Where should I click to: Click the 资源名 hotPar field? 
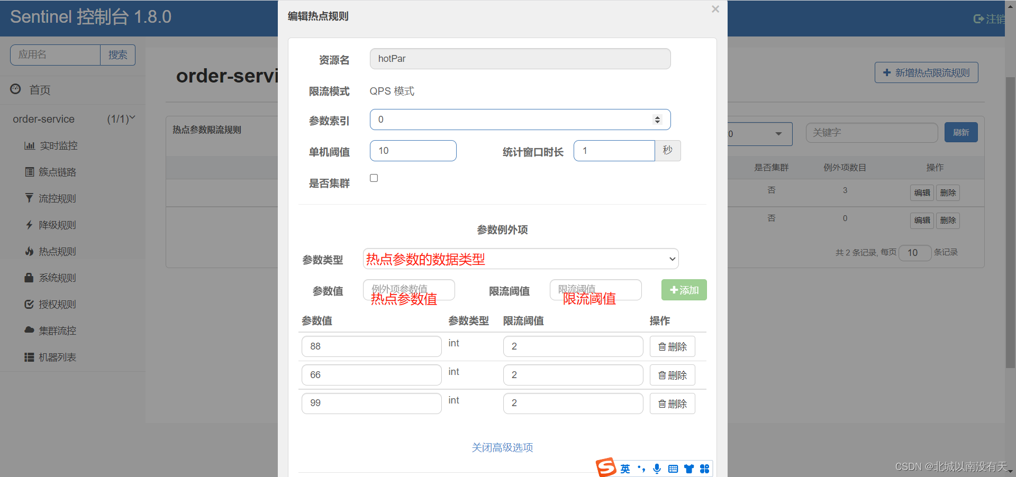[x=520, y=59]
